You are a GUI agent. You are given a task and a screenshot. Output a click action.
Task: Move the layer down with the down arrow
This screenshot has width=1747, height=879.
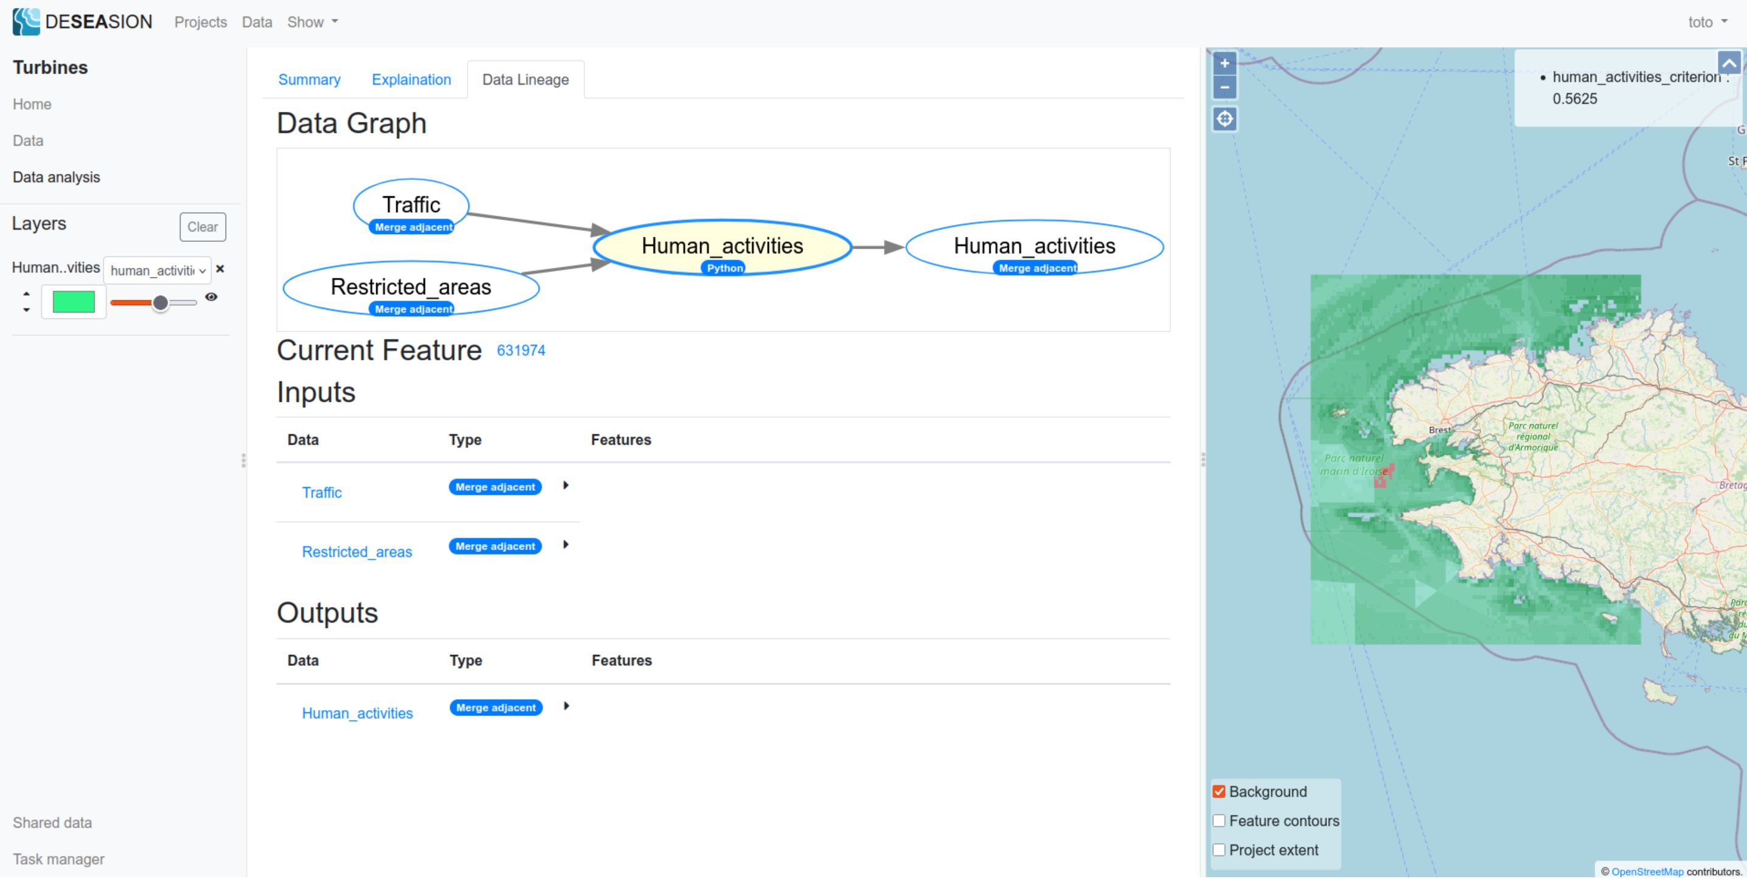pyautogui.click(x=26, y=310)
